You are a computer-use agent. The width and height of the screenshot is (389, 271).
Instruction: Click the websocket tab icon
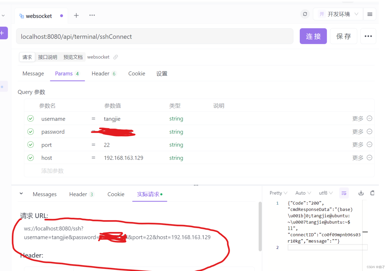22,16
